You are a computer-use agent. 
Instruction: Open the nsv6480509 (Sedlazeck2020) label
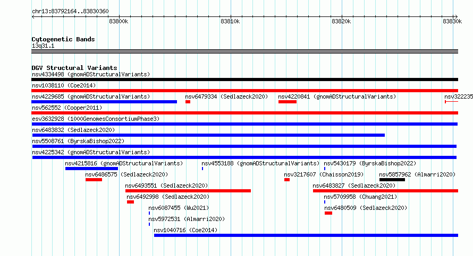pos(366,208)
